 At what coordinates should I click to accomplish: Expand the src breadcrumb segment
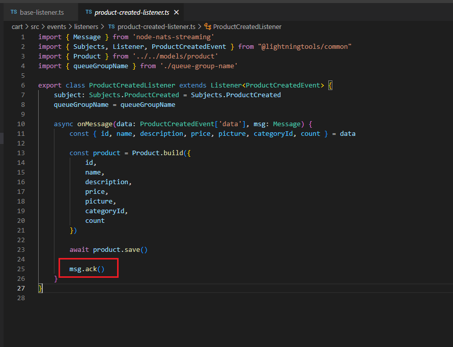35,26
